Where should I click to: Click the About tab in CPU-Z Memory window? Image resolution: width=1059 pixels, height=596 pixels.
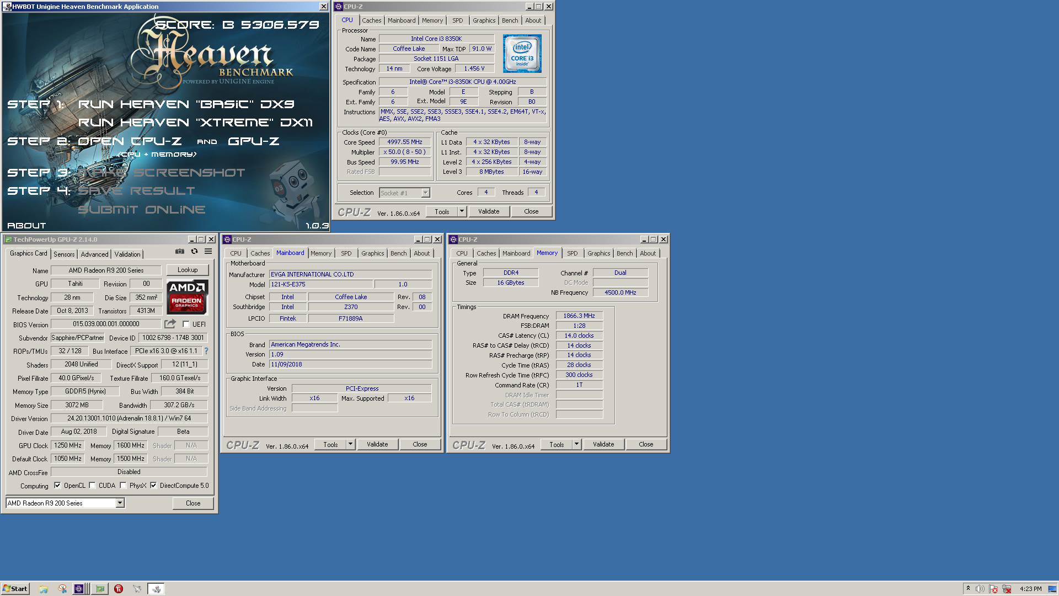point(648,253)
